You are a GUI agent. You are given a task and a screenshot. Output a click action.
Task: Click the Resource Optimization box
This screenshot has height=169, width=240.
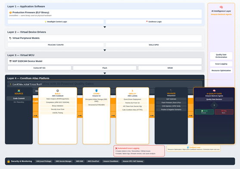tap(221, 70)
